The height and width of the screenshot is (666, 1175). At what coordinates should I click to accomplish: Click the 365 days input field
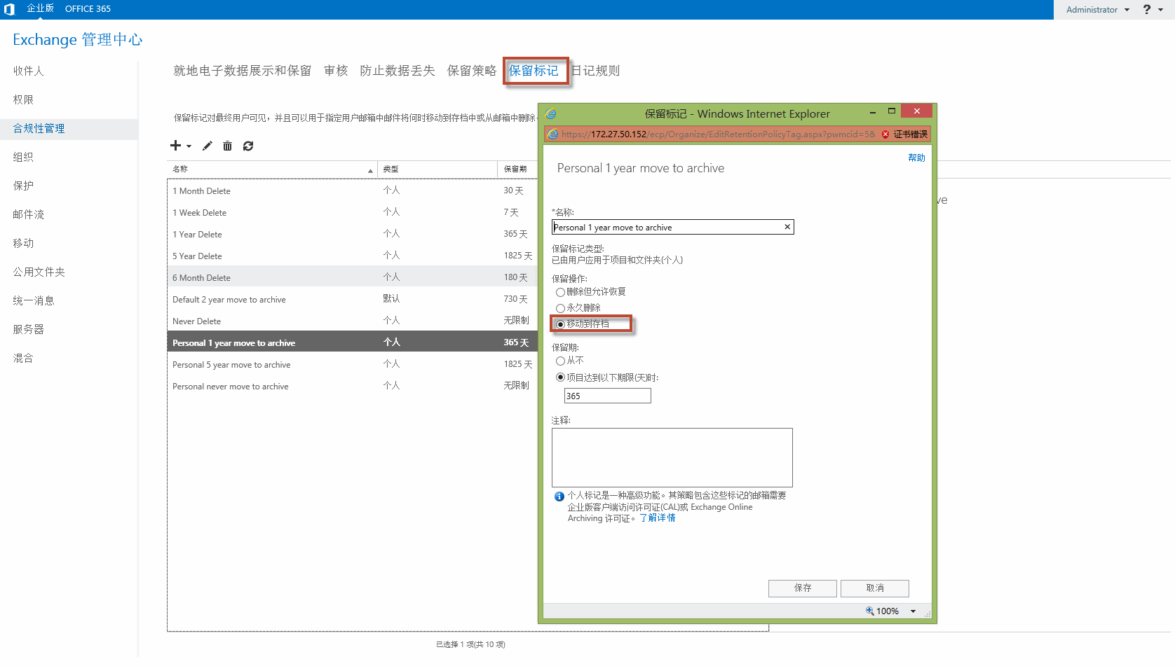coord(608,396)
